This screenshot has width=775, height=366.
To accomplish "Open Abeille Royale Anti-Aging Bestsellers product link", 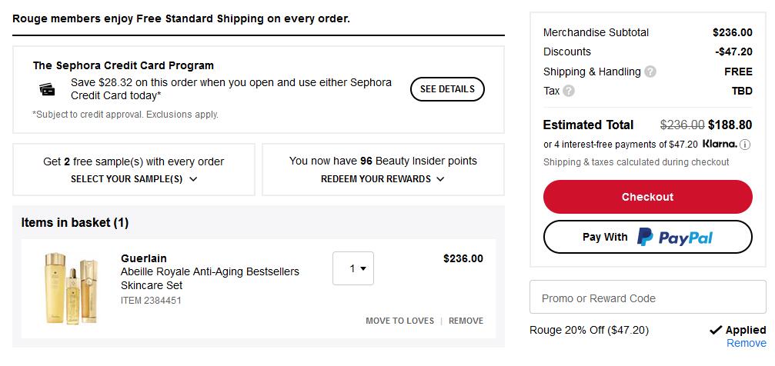I will [210, 278].
